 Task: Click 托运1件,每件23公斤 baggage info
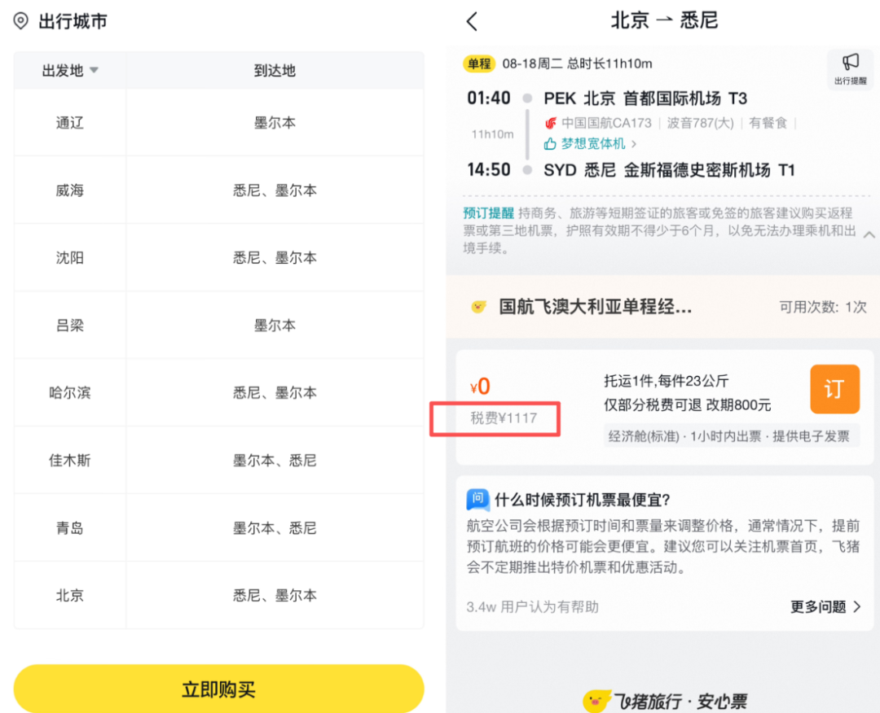[x=667, y=381]
